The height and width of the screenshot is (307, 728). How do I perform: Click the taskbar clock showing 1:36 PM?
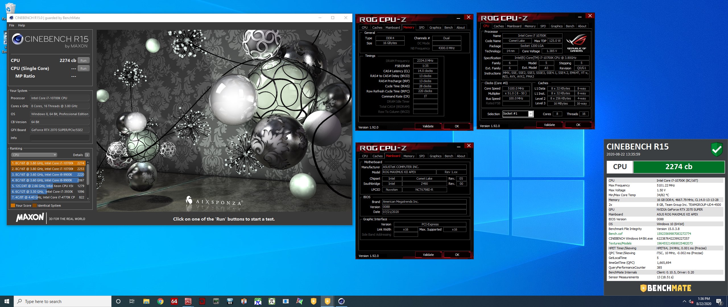coord(704,301)
